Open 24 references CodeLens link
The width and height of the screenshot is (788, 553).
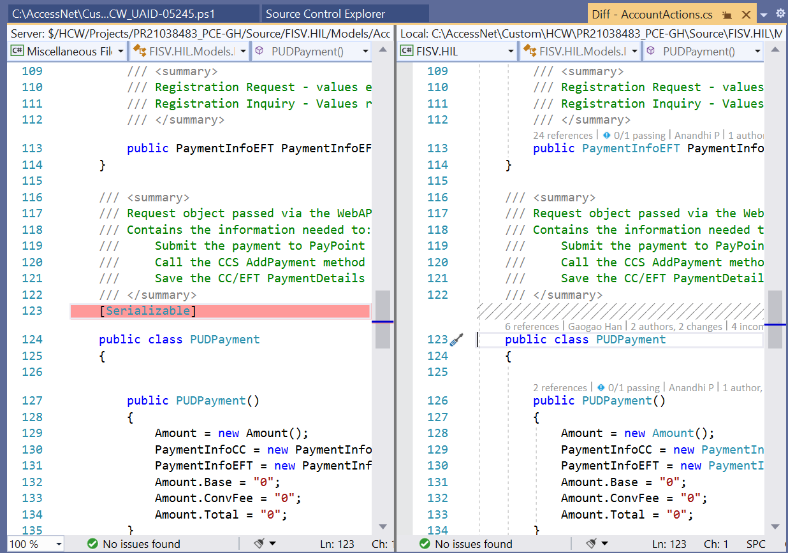(x=563, y=135)
